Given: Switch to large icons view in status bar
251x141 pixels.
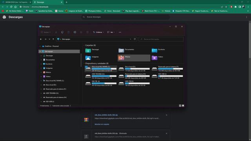Looking at the screenshot, I should (x=183, y=106).
